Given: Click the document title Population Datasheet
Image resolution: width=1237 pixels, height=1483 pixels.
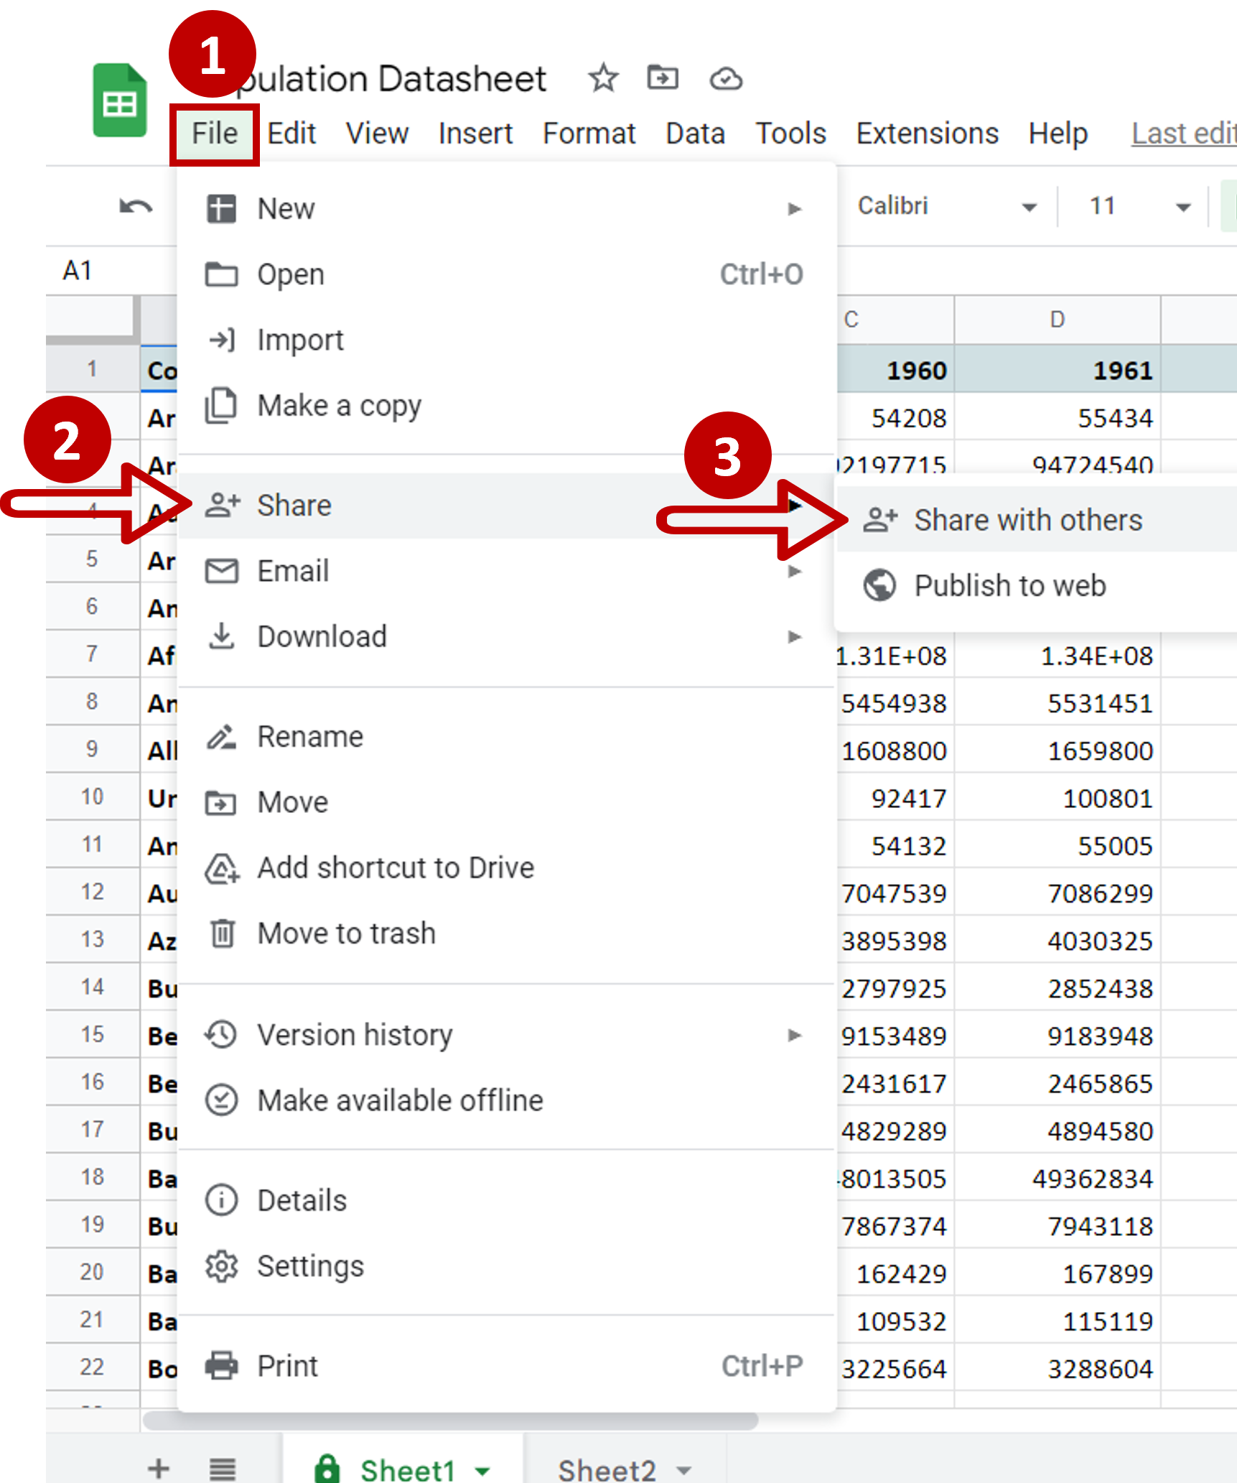Looking at the screenshot, I should click(x=392, y=78).
